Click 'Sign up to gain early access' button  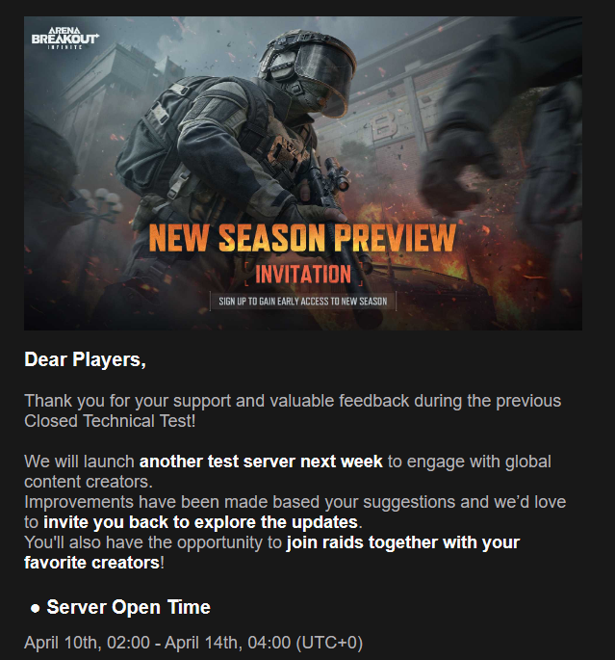(302, 302)
